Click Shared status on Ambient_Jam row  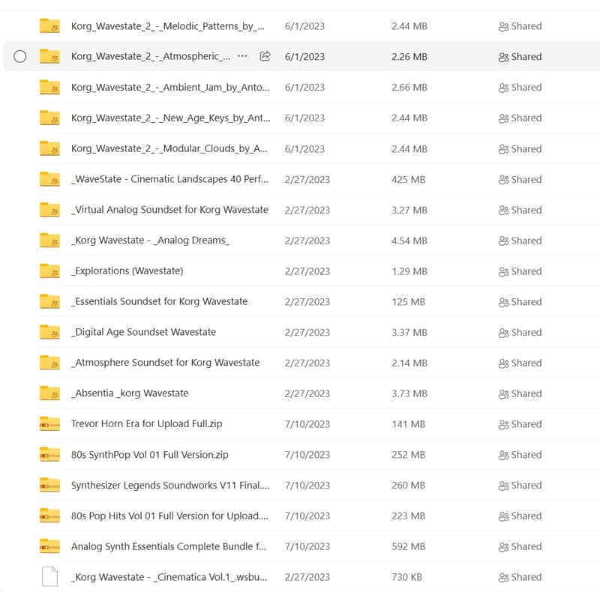[520, 87]
